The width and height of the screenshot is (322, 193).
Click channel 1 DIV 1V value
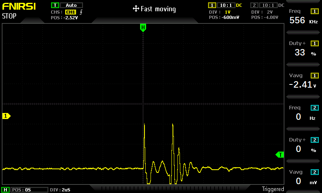[x=227, y=12]
